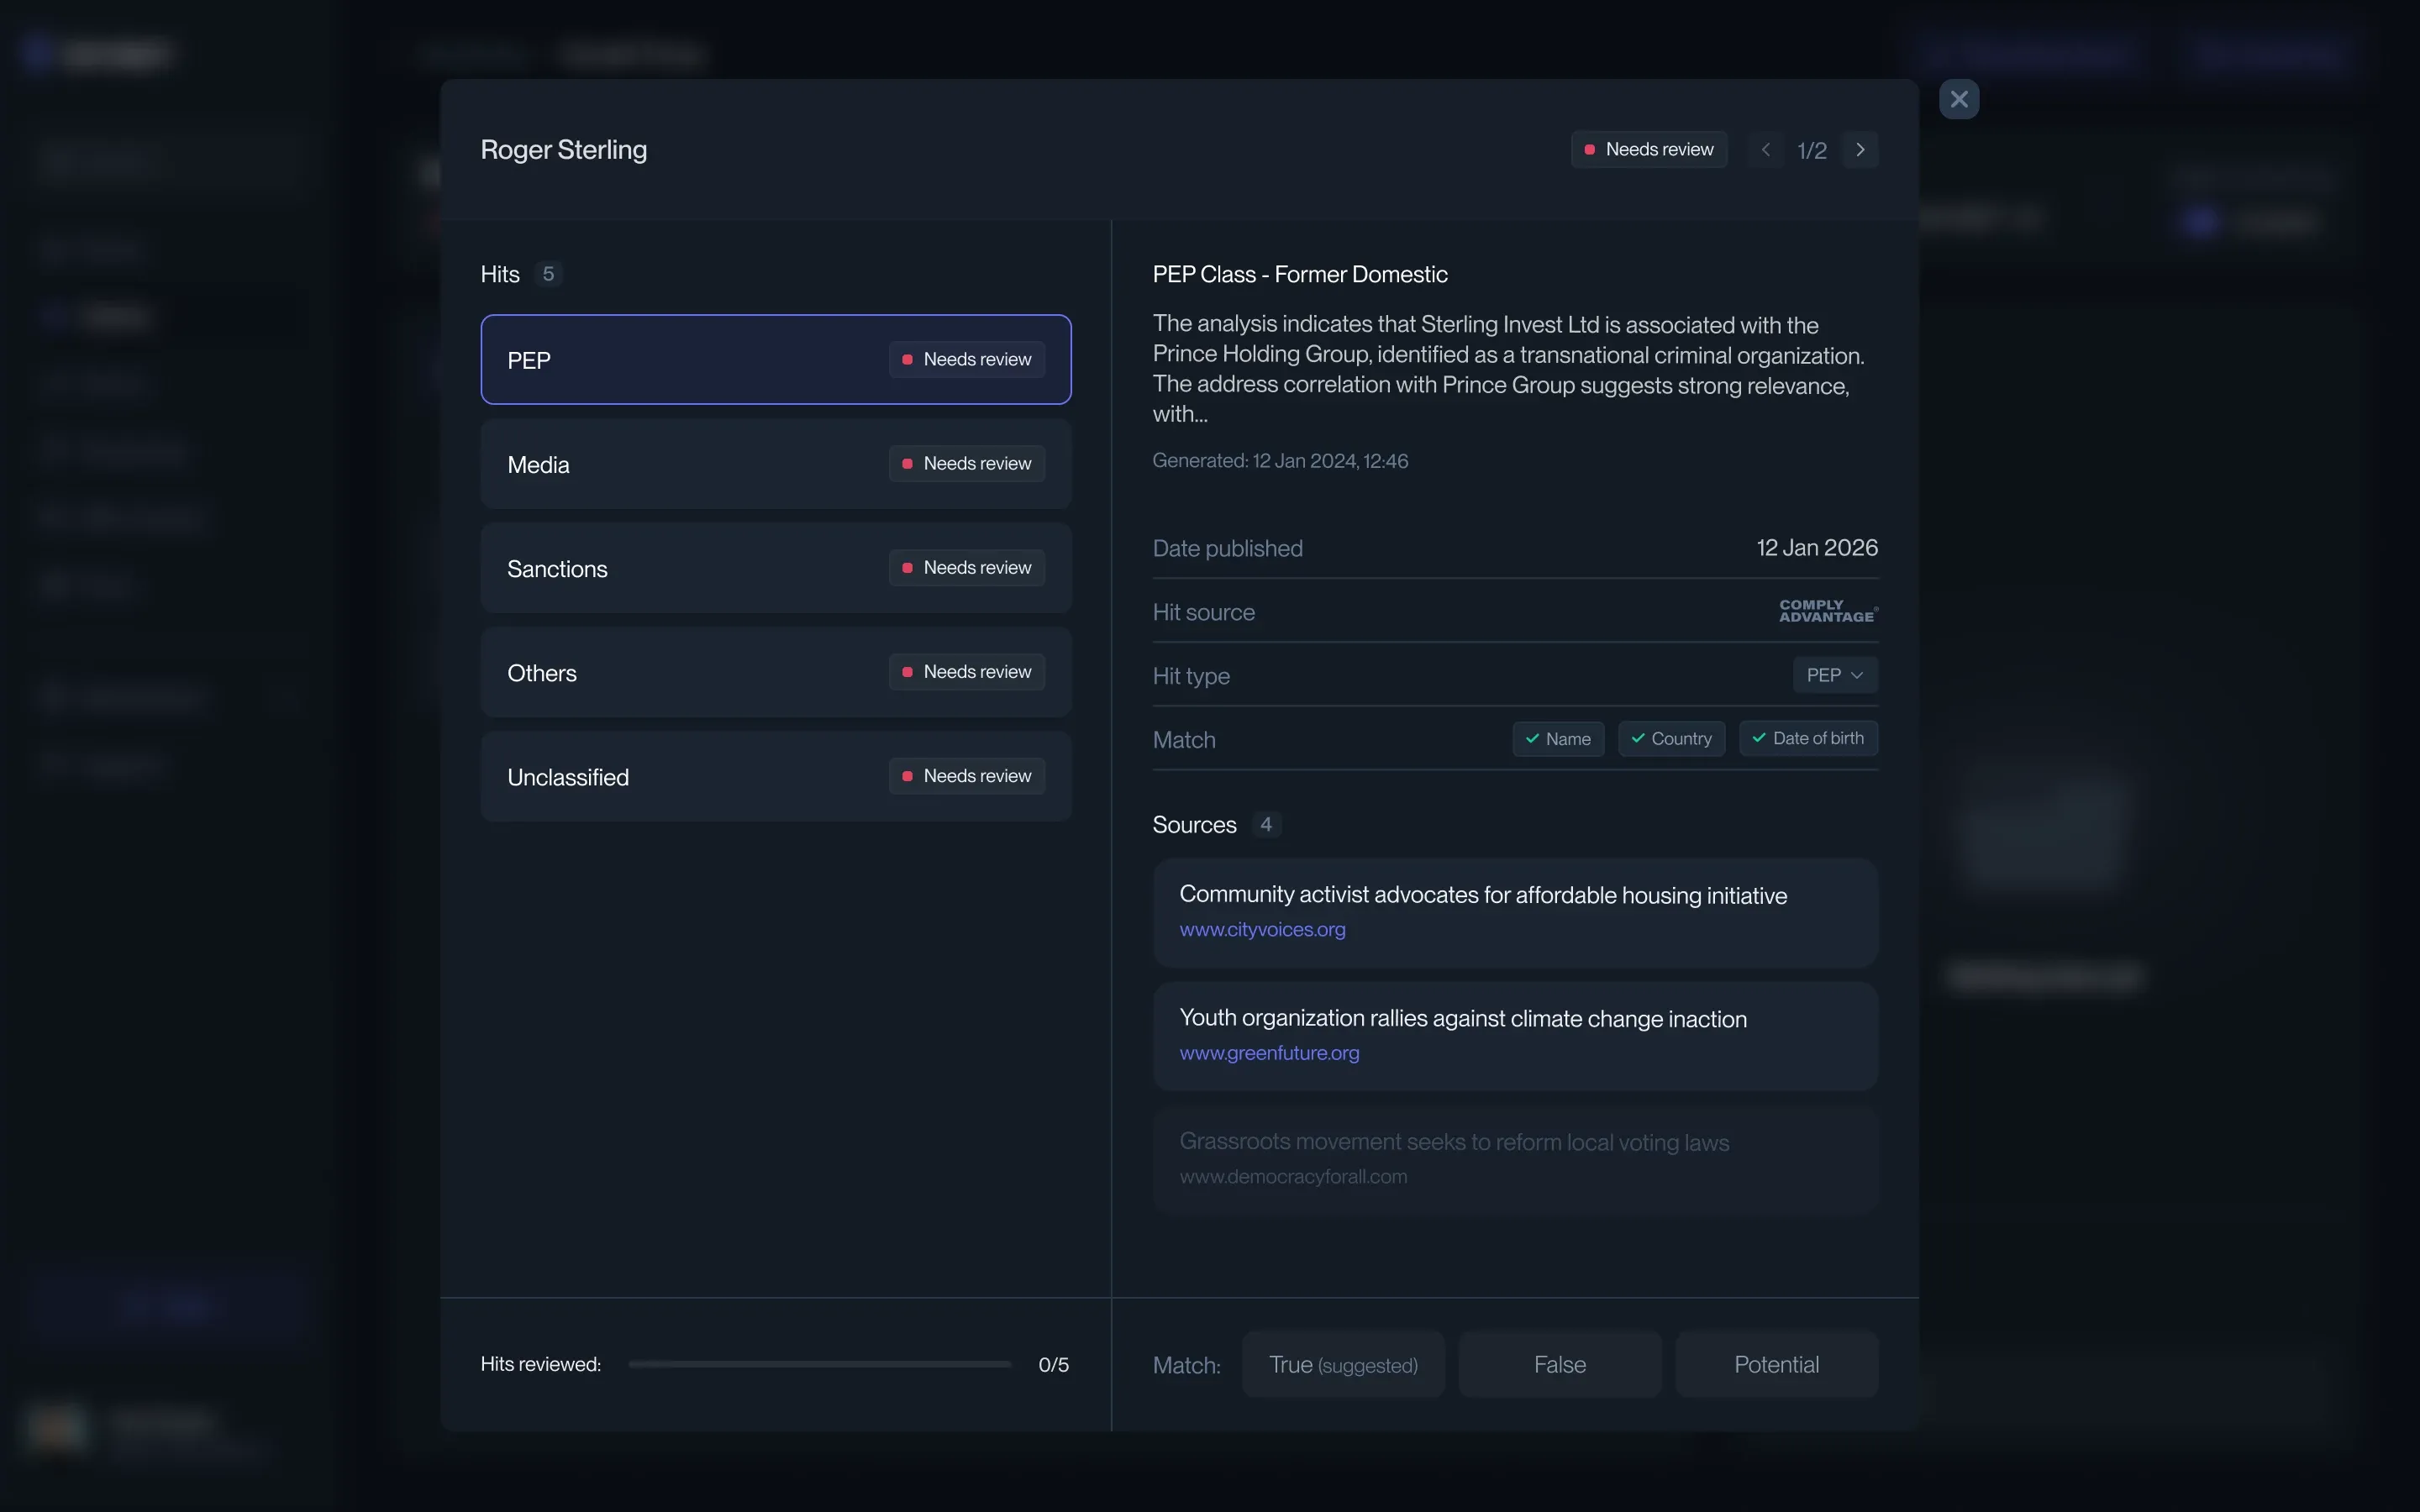Click the Needs review badge on Unclassified
Screen dimensions: 2420x1512
tap(966, 776)
